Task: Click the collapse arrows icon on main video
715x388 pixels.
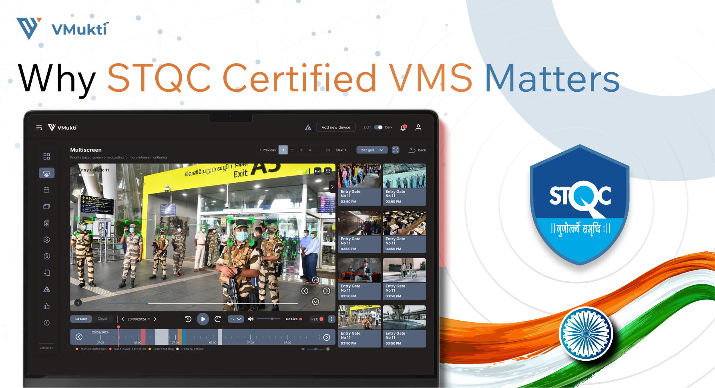Action: [x=328, y=171]
